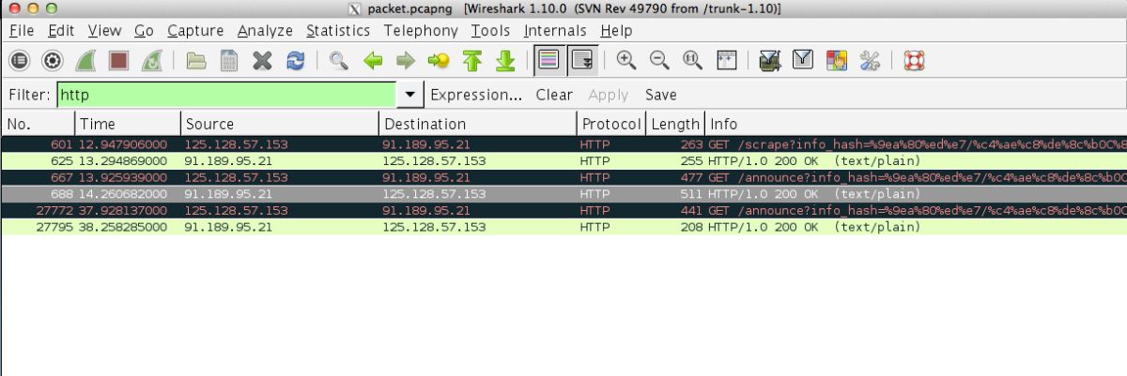Open the Analyze menu
1127x376 pixels.
265,31
